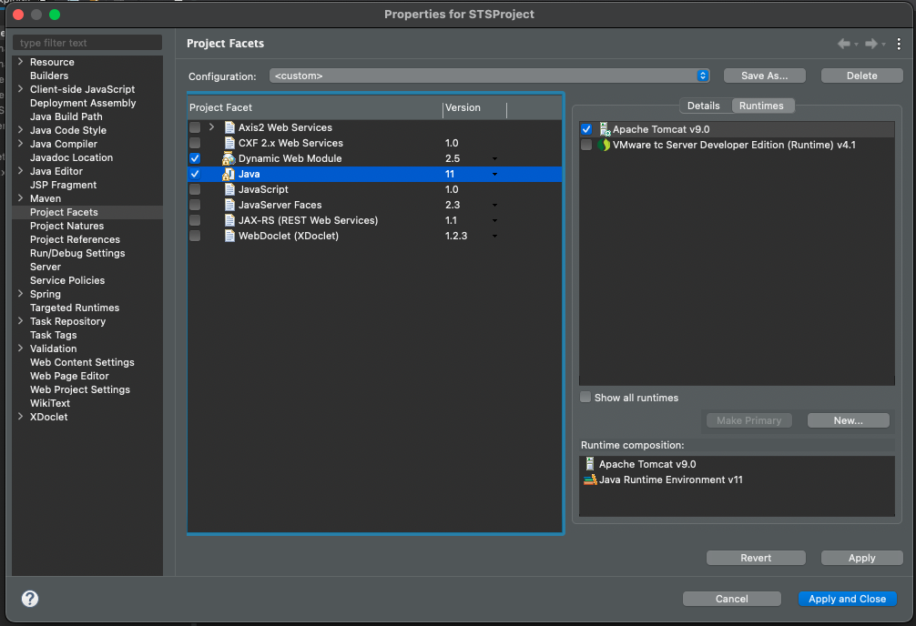Uncheck the Apache Tomcat v9.0 runtime
This screenshot has height=626, width=916.
586,129
